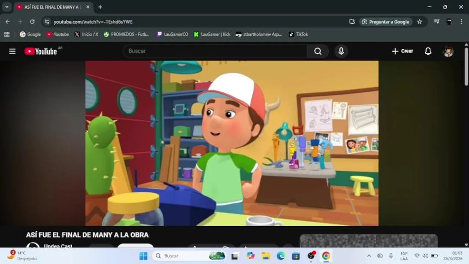Install app icon in address bar

click(x=352, y=22)
